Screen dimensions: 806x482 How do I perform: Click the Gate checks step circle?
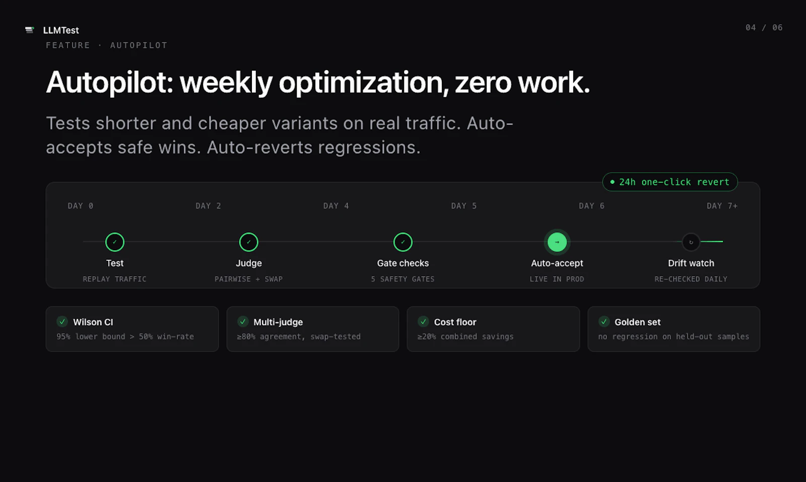point(403,242)
